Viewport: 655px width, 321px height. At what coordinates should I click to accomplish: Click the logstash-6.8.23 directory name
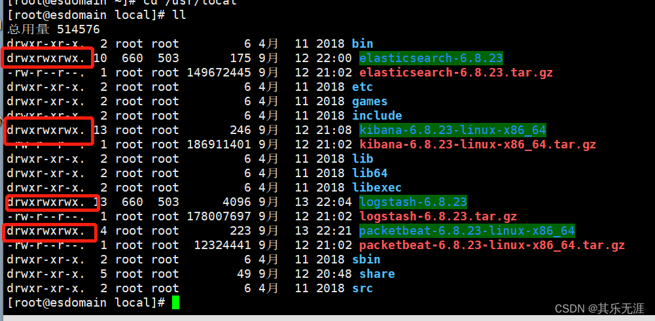click(x=413, y=202)
